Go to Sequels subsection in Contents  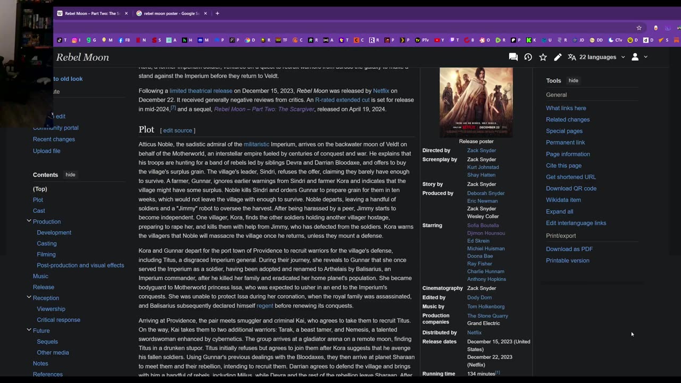[x=47, y=342]
